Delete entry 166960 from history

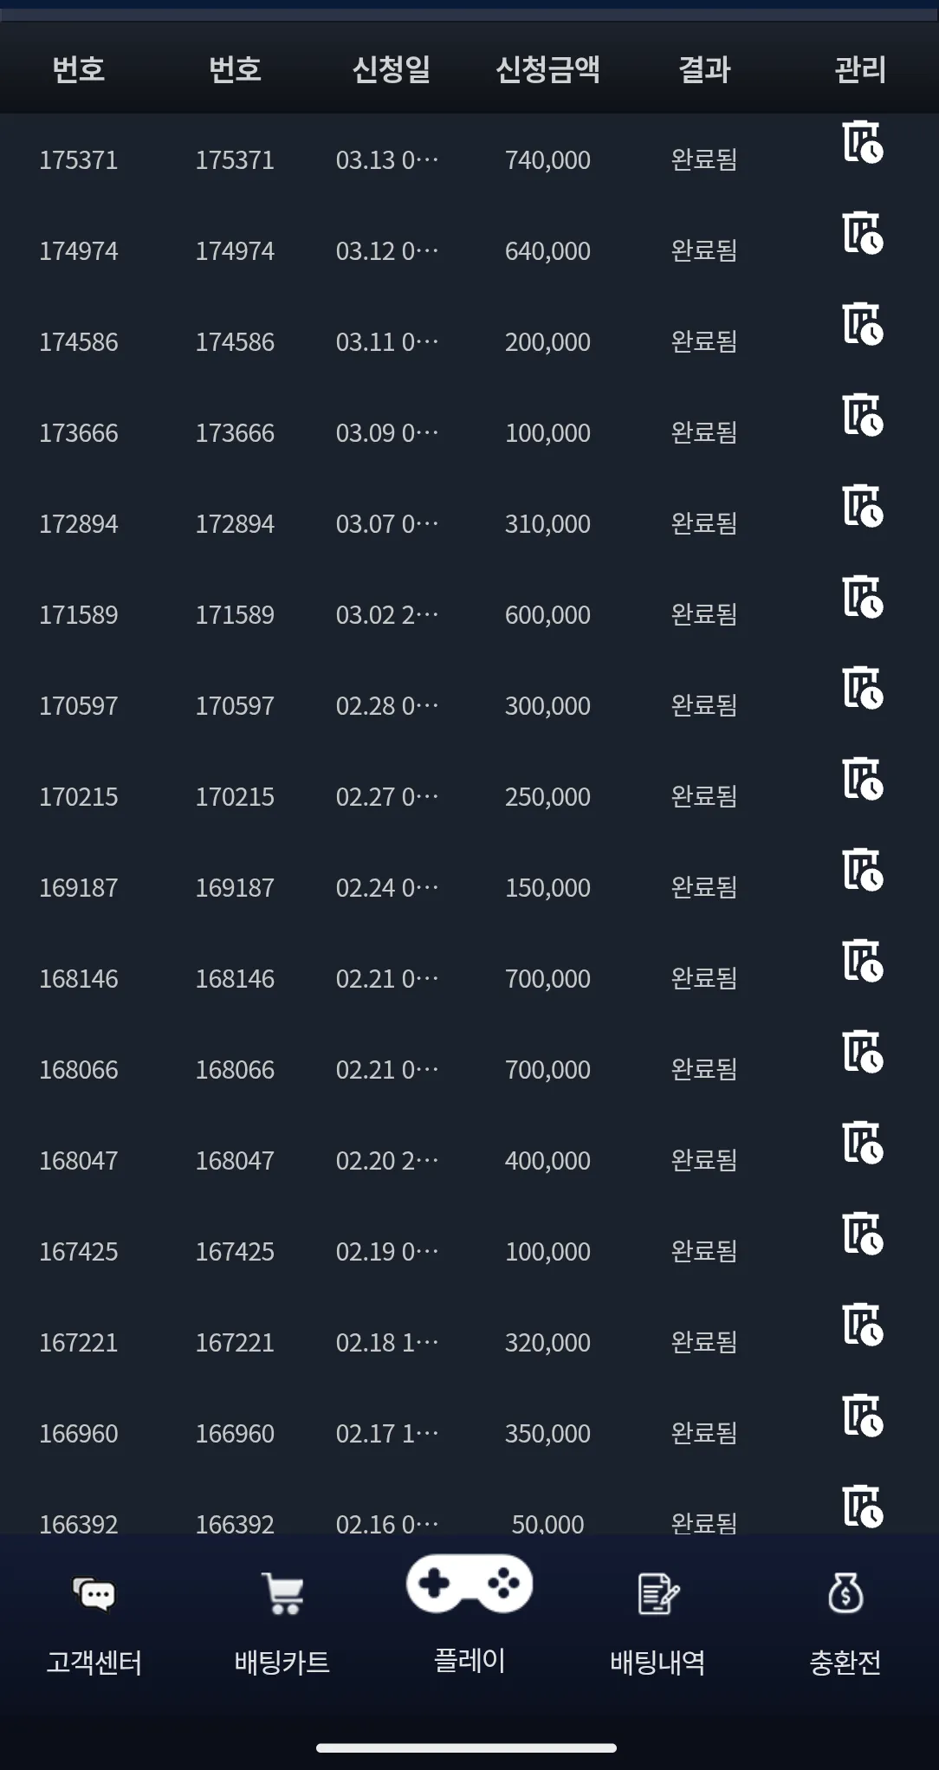click(x=862, y=1416)
